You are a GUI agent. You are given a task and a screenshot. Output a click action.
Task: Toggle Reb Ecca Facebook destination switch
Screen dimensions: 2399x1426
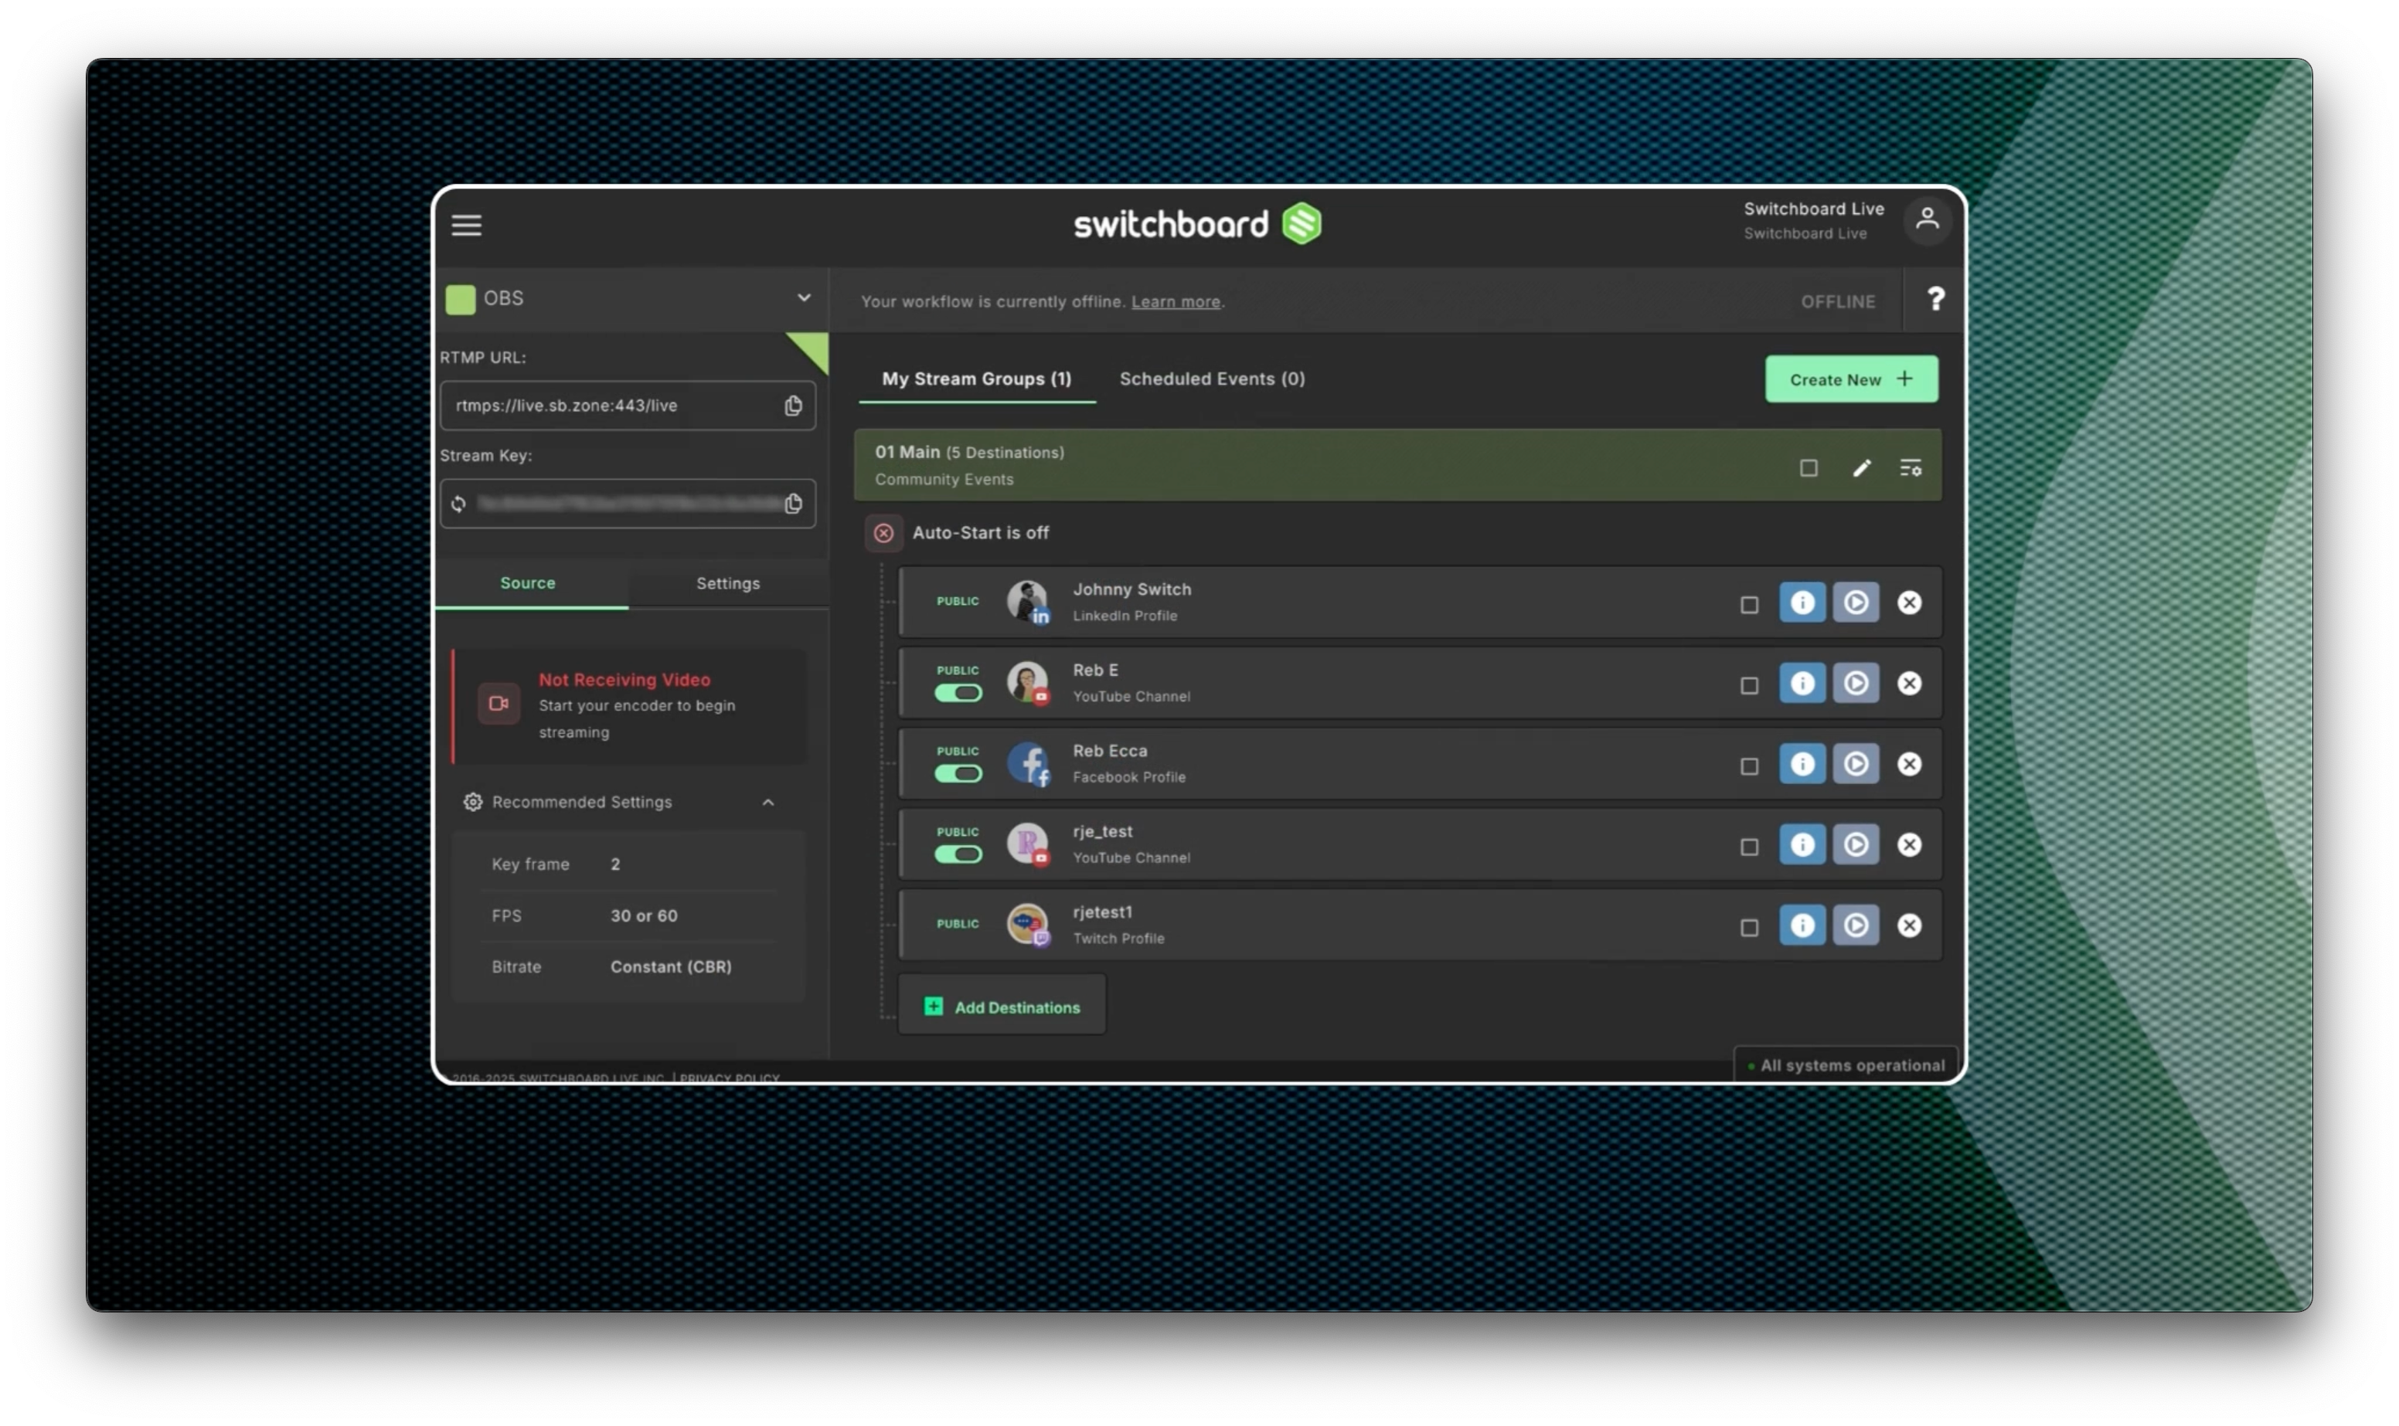[958, 773]
